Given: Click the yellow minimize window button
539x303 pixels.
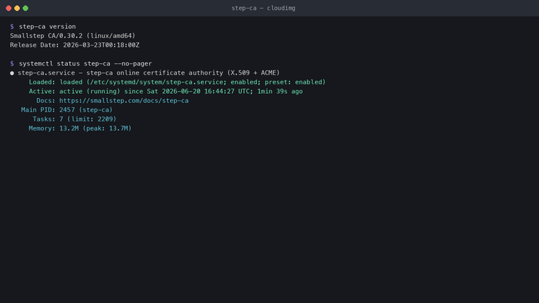Looking at the screenshot, I should tap(17, 8).
